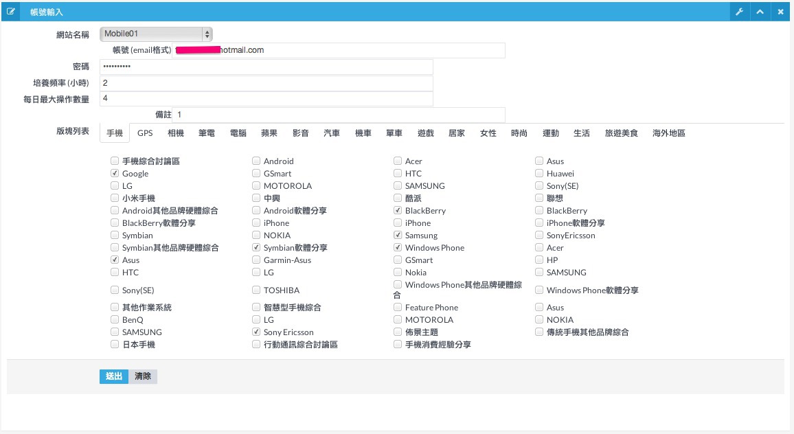Screen dimensions: 794x434
Task: Go to the 汽車 tab
Action: pos(332,133)
